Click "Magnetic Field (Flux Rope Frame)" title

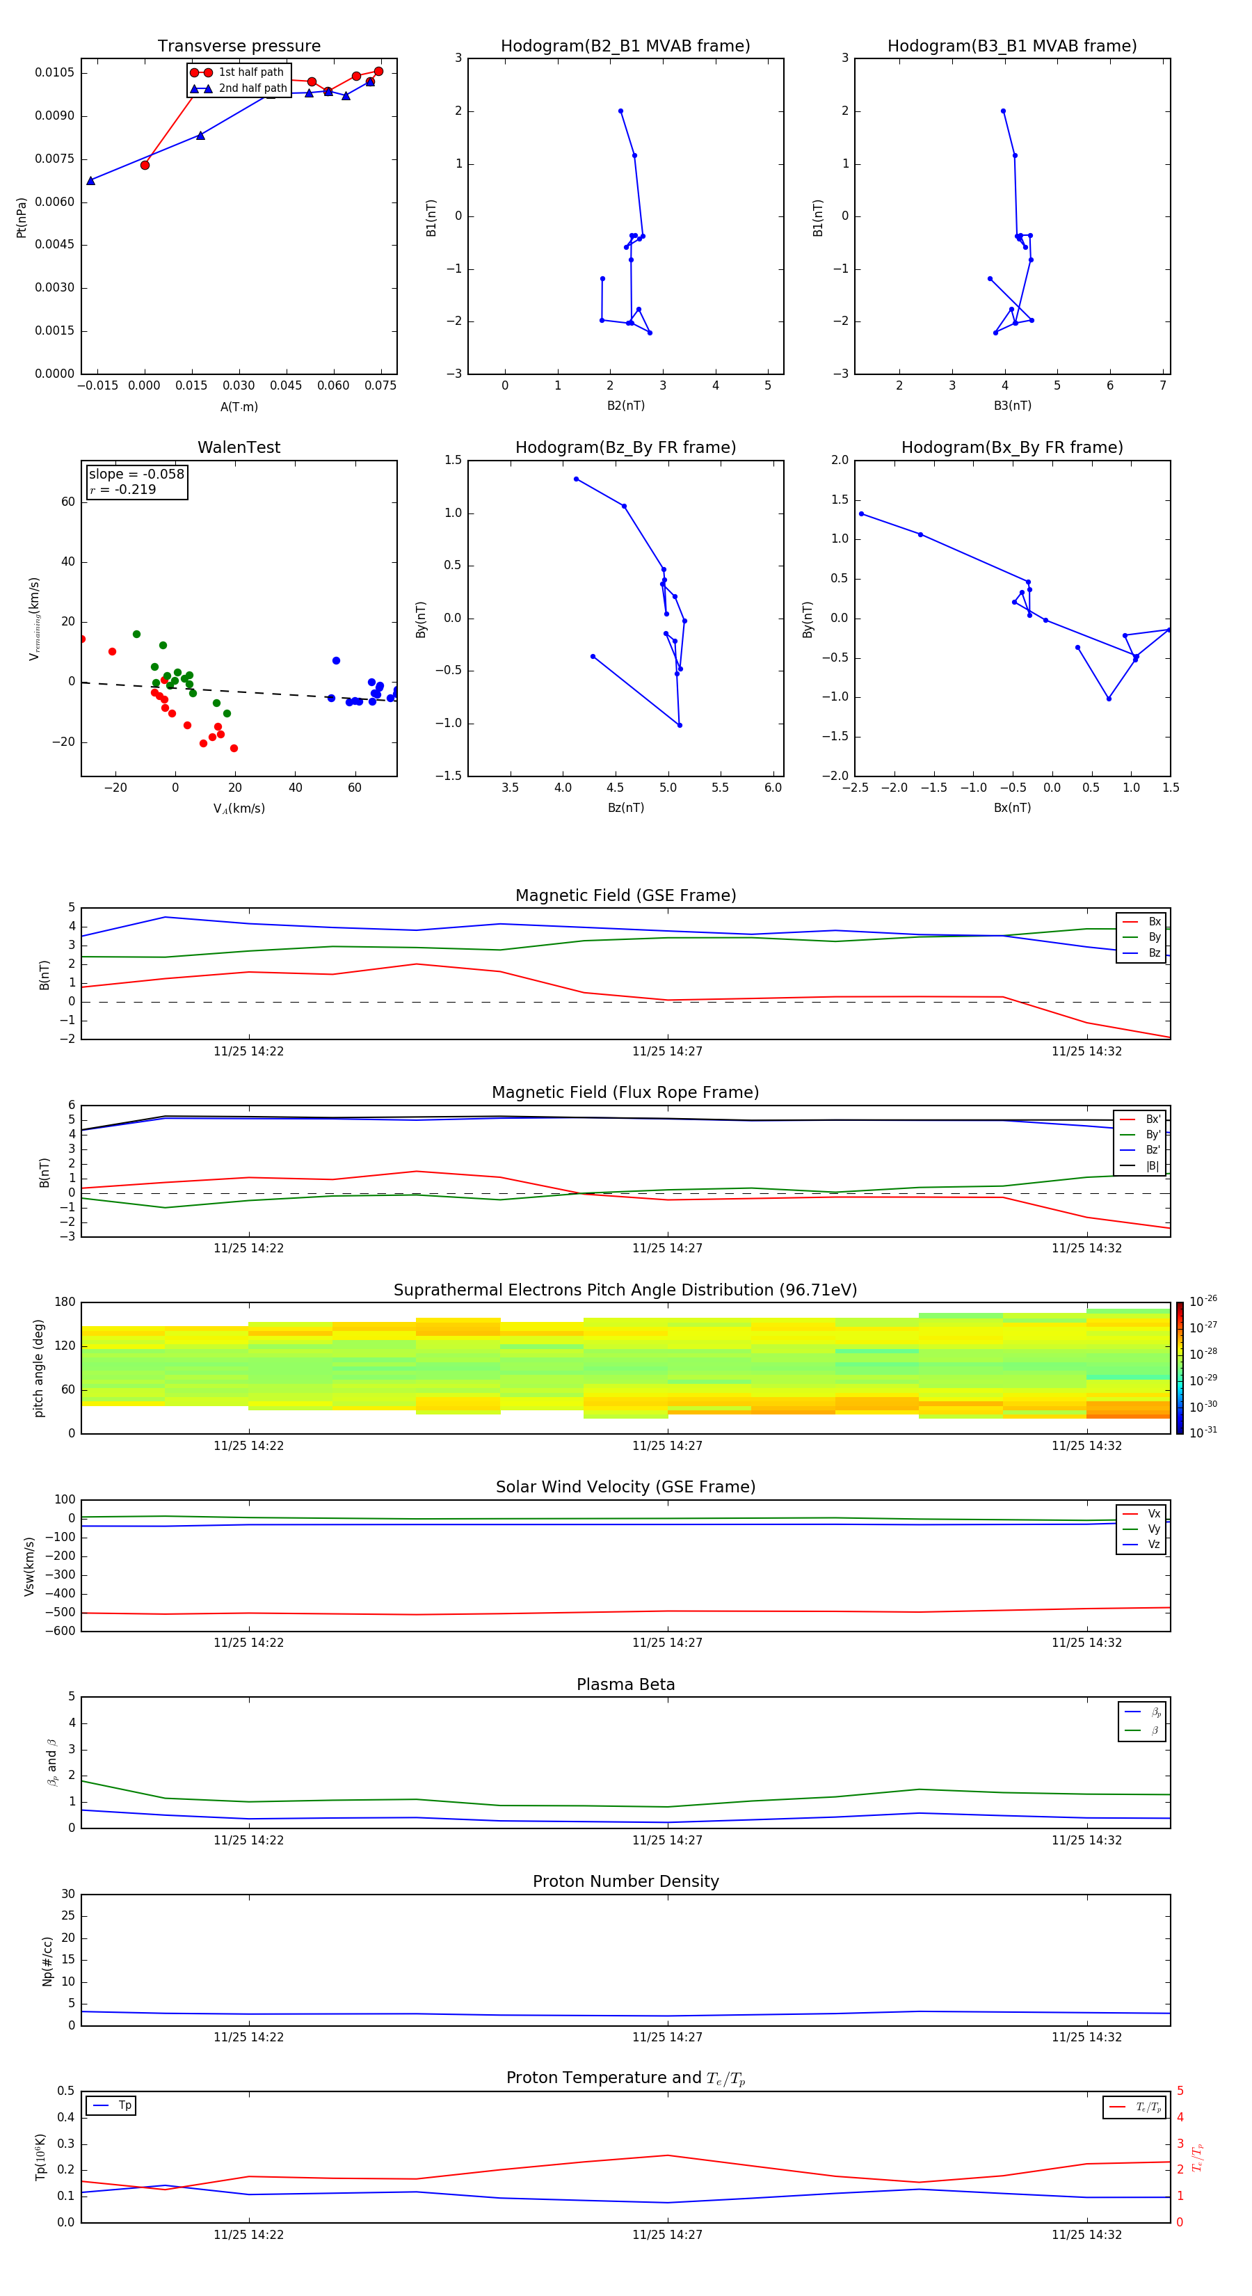625,1093
